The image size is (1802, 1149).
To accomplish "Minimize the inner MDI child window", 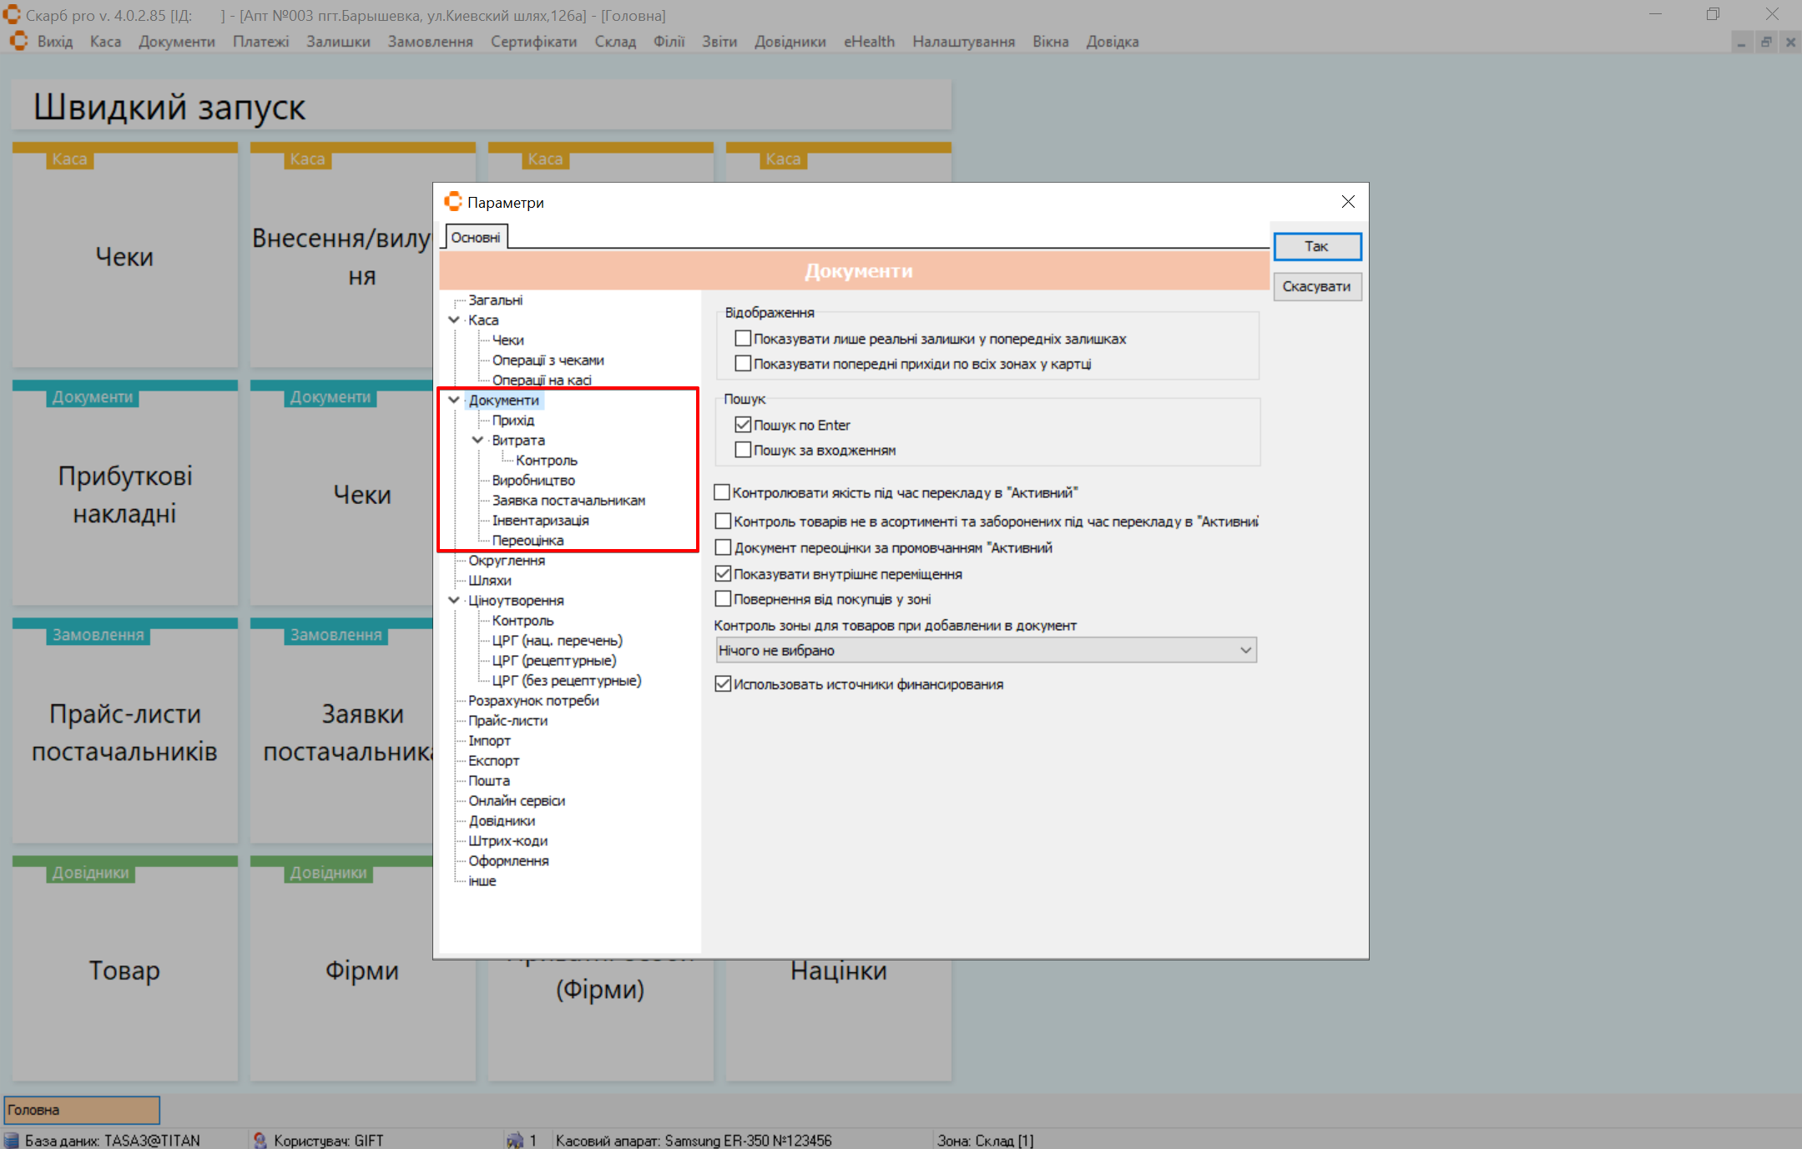I will [x=1741, y=42].
